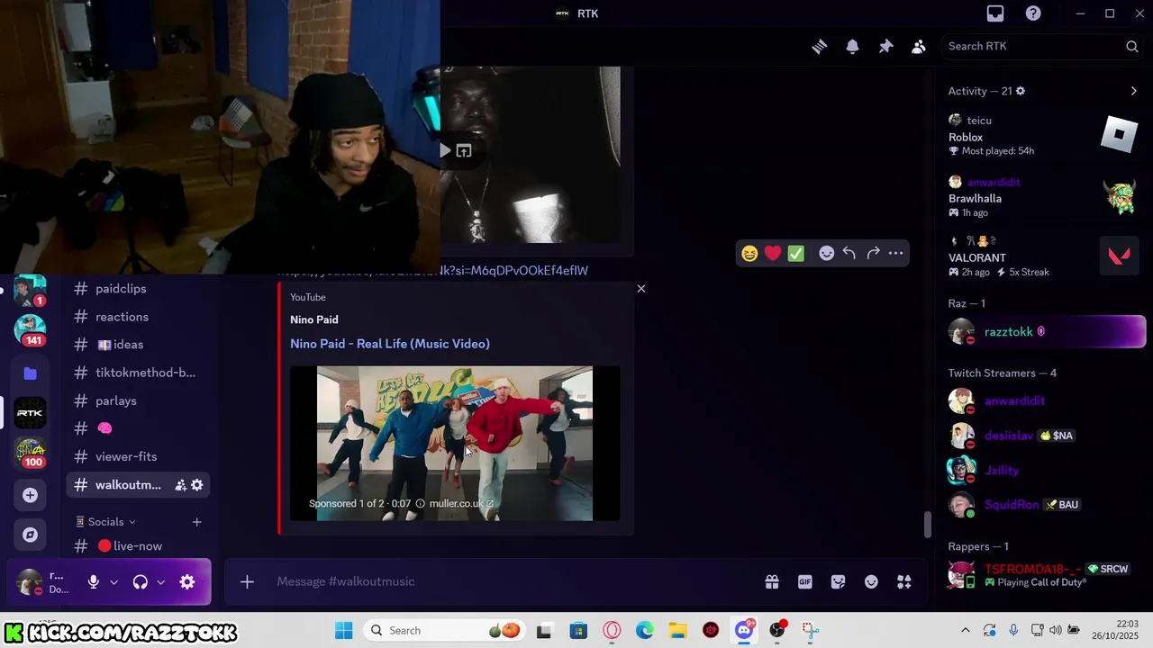Click the user avatar in user panel
1153x648 pixels.
tap(29, 582)
